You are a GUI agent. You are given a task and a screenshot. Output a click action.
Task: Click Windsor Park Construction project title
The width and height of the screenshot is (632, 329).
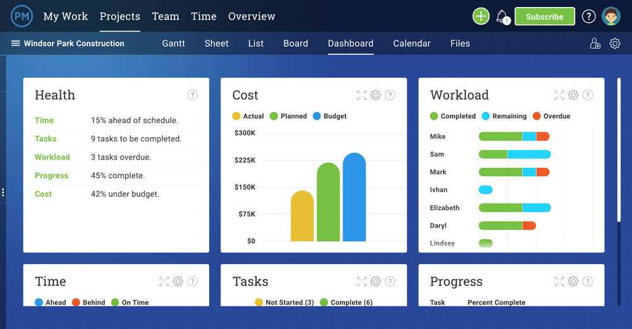[x=74, y=43]
